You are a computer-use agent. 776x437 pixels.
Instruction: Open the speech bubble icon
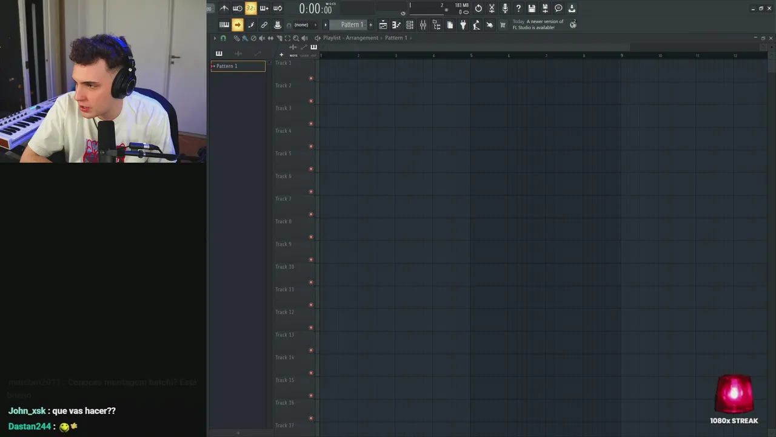(558, 8)
